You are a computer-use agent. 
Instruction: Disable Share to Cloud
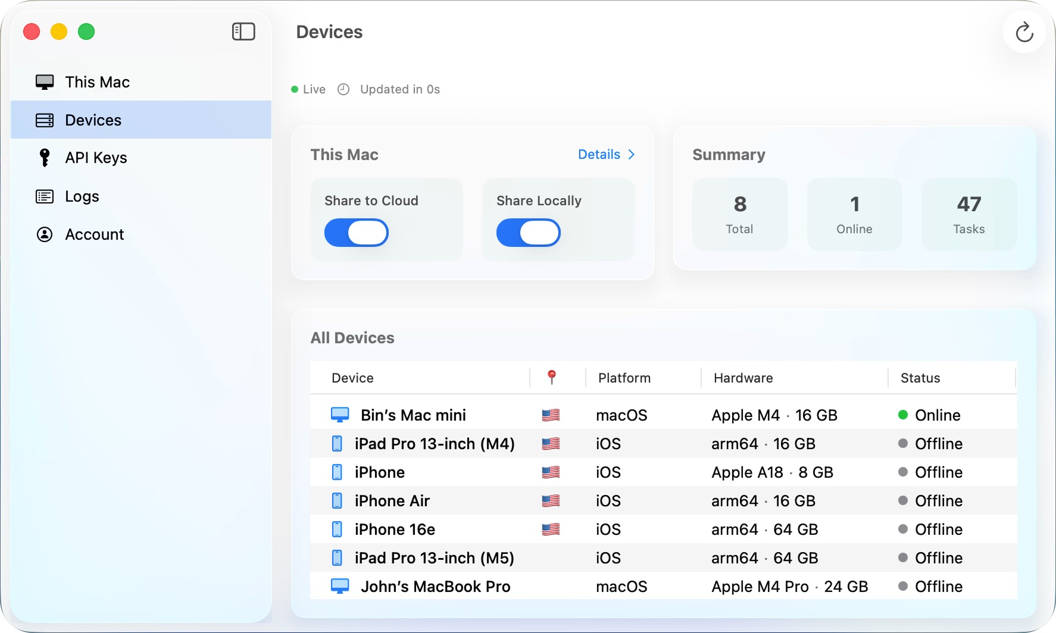tap(356, 233)
